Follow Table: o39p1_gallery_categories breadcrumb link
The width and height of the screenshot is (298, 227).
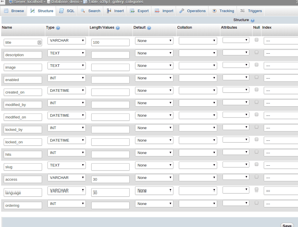point(116,2)
